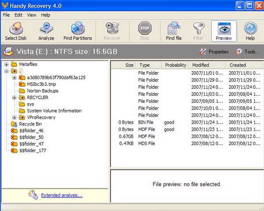Open the Help menu in menu bar
The width and height of the screenshot is (264, 211).
[45, 15]
